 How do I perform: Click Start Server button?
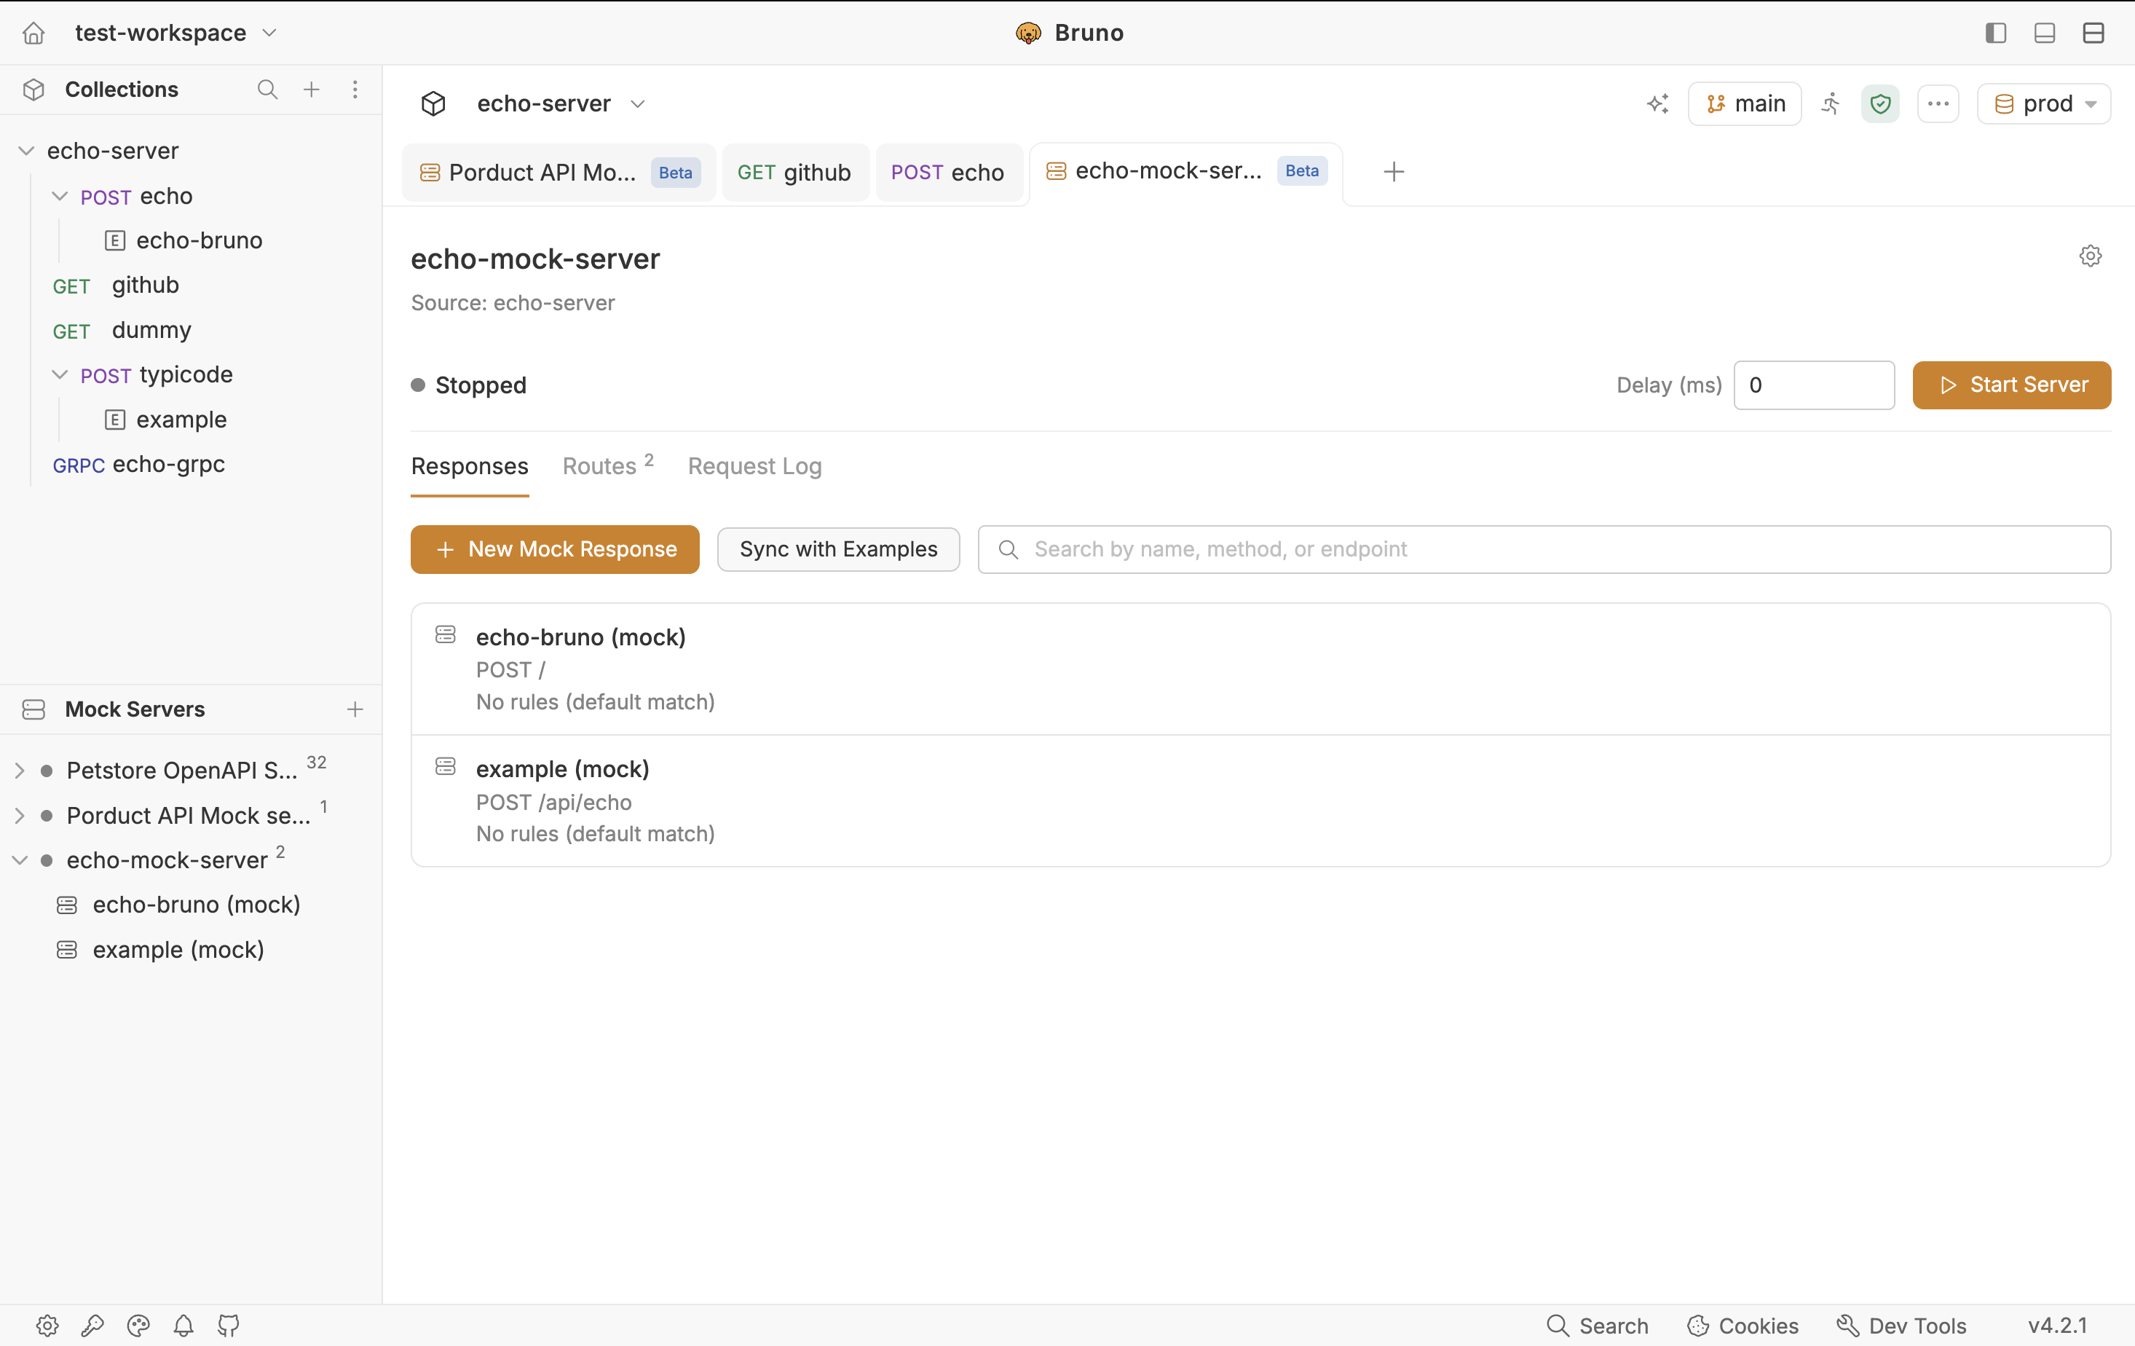2012,385
